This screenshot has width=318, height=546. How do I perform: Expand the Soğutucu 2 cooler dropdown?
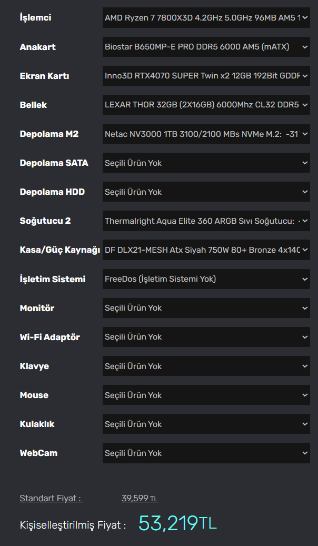[206, 221]
